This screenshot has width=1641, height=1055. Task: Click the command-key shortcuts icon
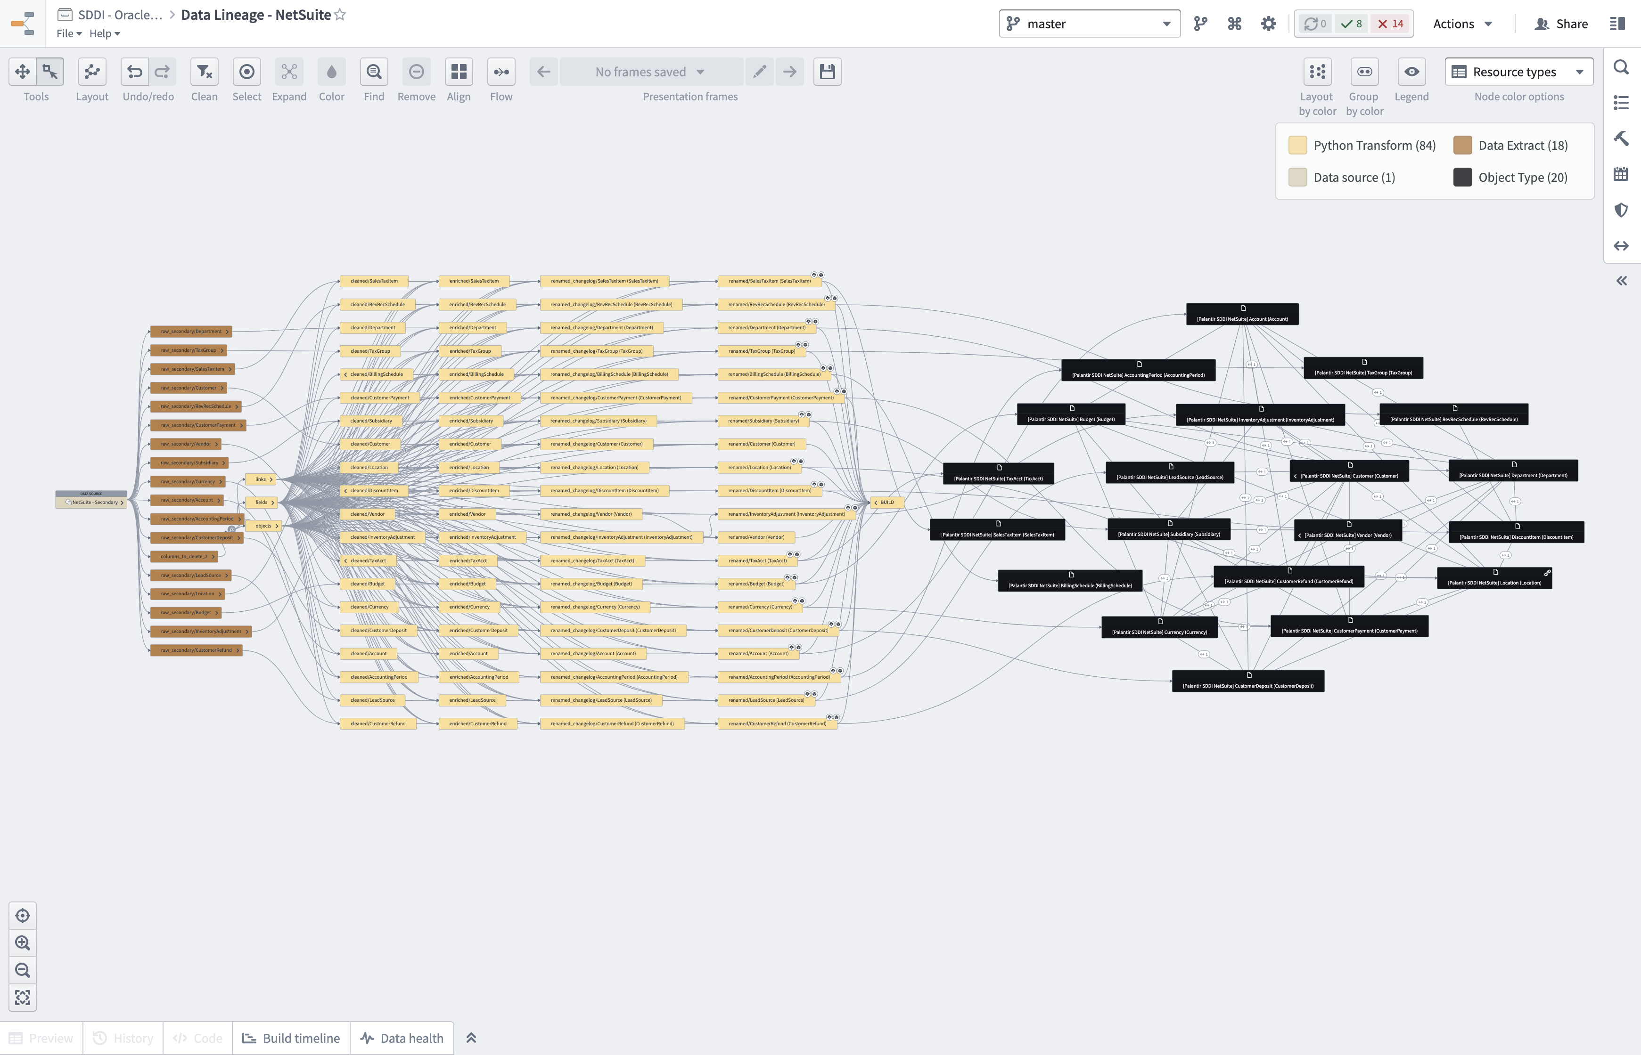click(1234, 24)
